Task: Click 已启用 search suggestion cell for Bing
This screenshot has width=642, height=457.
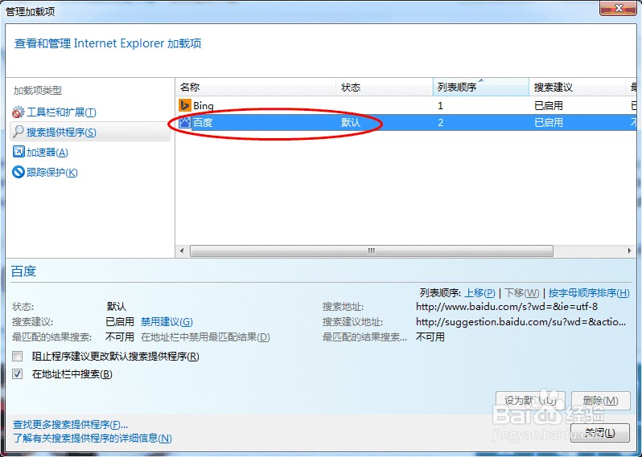Action: coord(549,105)
